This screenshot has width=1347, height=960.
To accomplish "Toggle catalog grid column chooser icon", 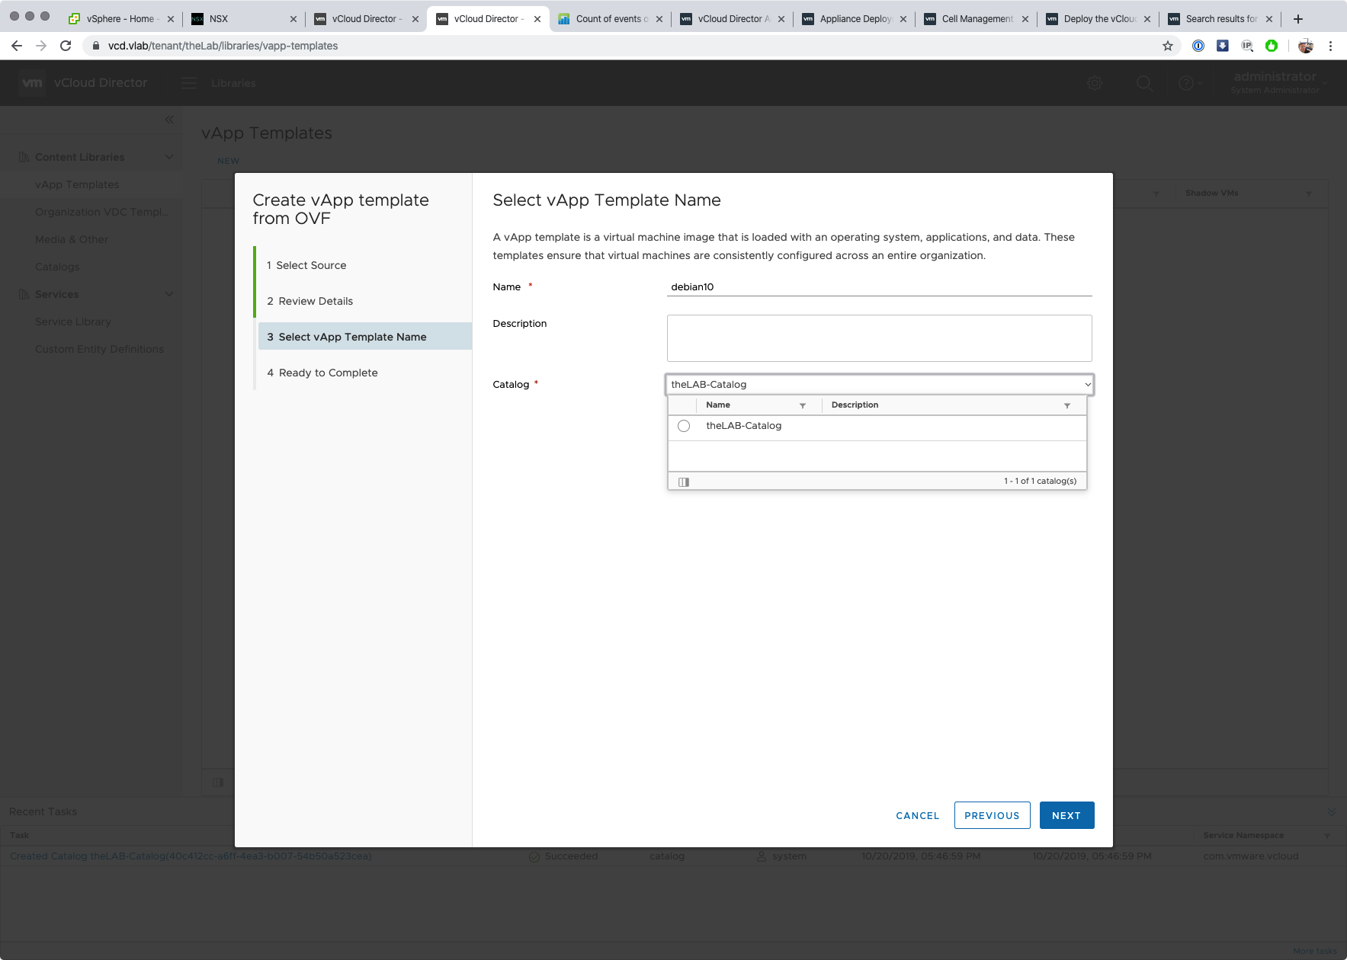I will (684, 482).
